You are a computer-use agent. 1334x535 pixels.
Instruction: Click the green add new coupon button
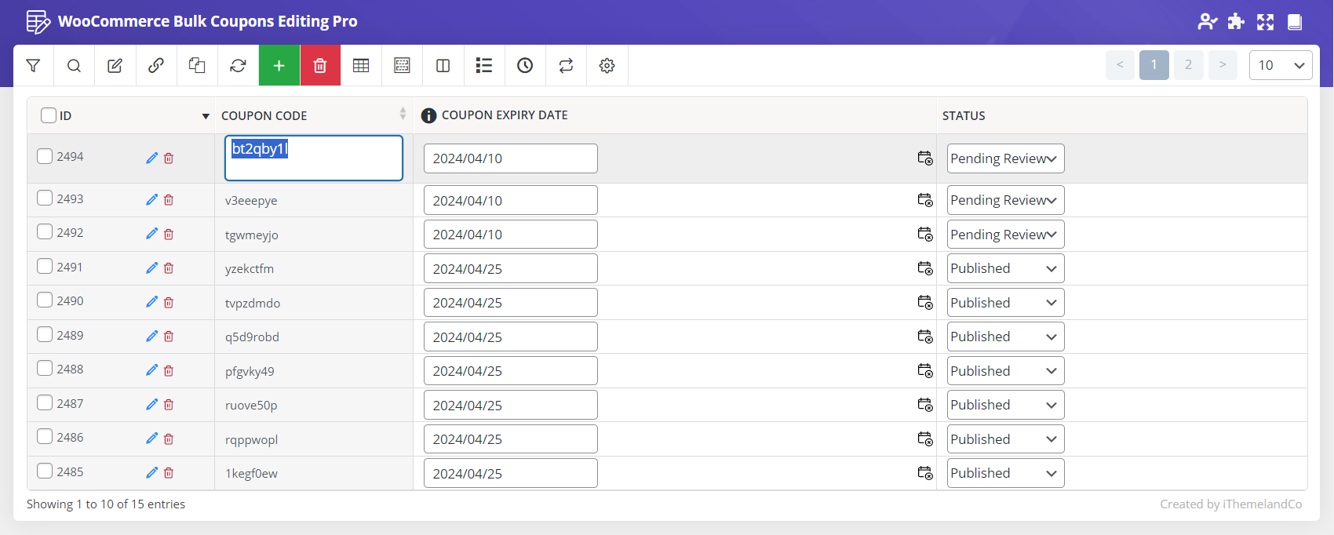279,66
